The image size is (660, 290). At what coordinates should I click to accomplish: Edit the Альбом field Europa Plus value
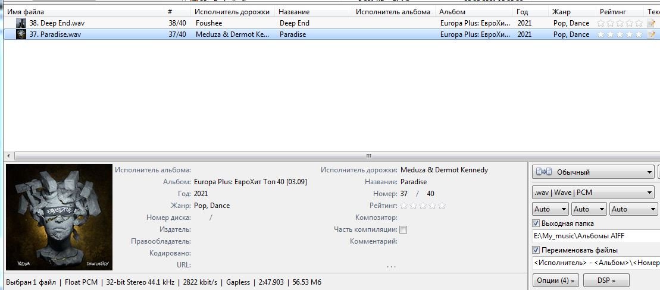tap(251, 182)
